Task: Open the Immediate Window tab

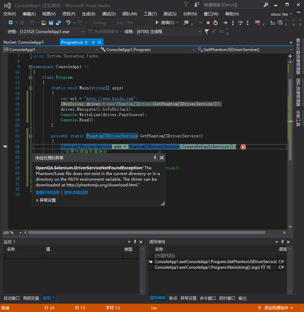Action: pyautogui.click(x=227, y=298)
